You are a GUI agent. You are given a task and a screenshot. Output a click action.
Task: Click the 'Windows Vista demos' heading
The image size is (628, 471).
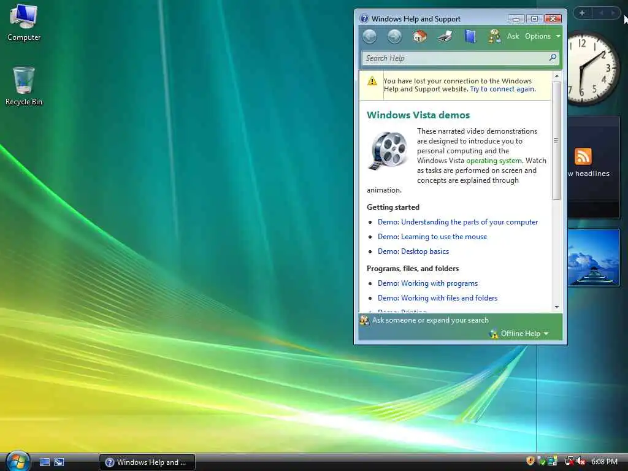[418, 115]
